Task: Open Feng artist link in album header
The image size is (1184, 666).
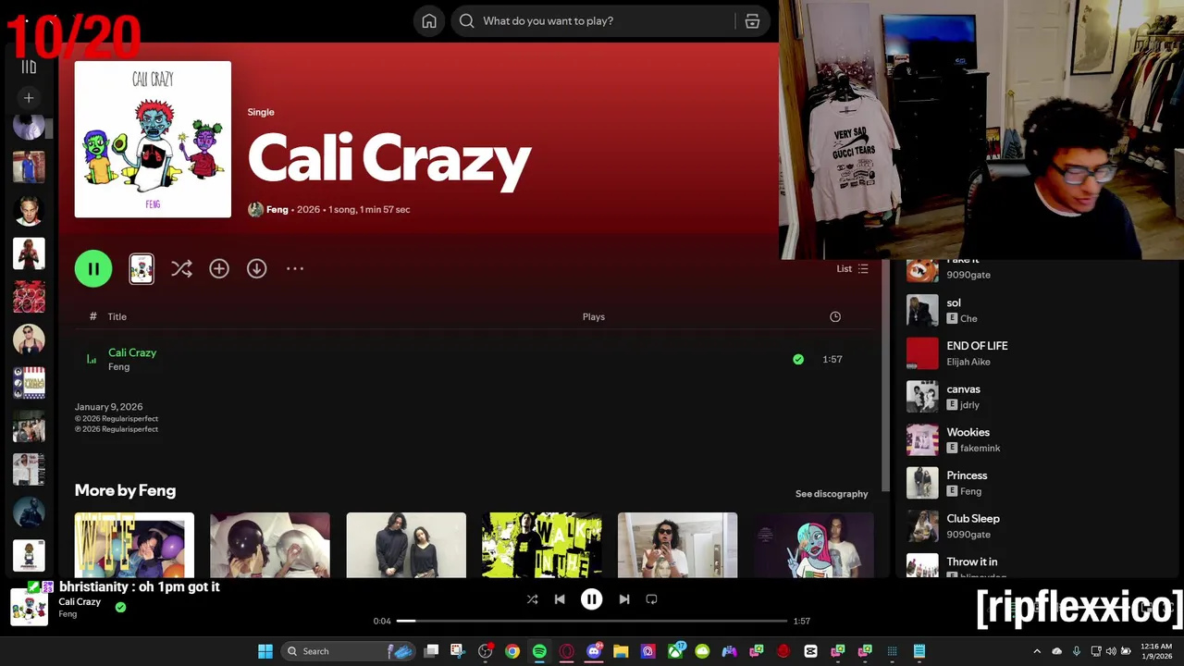Action: pos(277,209)
